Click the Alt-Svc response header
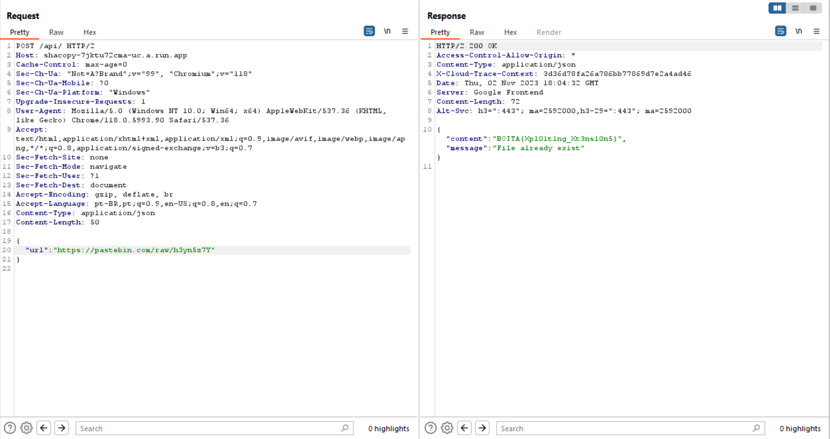This screenshot has height=439, width=830. [564, 111]
